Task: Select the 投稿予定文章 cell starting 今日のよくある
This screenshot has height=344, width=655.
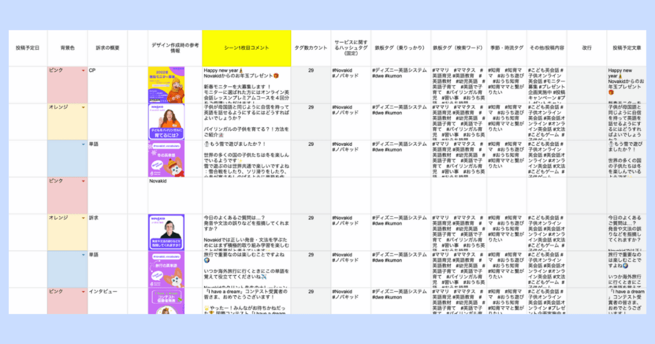Action: pyautogui.click(x=626, y=232)
